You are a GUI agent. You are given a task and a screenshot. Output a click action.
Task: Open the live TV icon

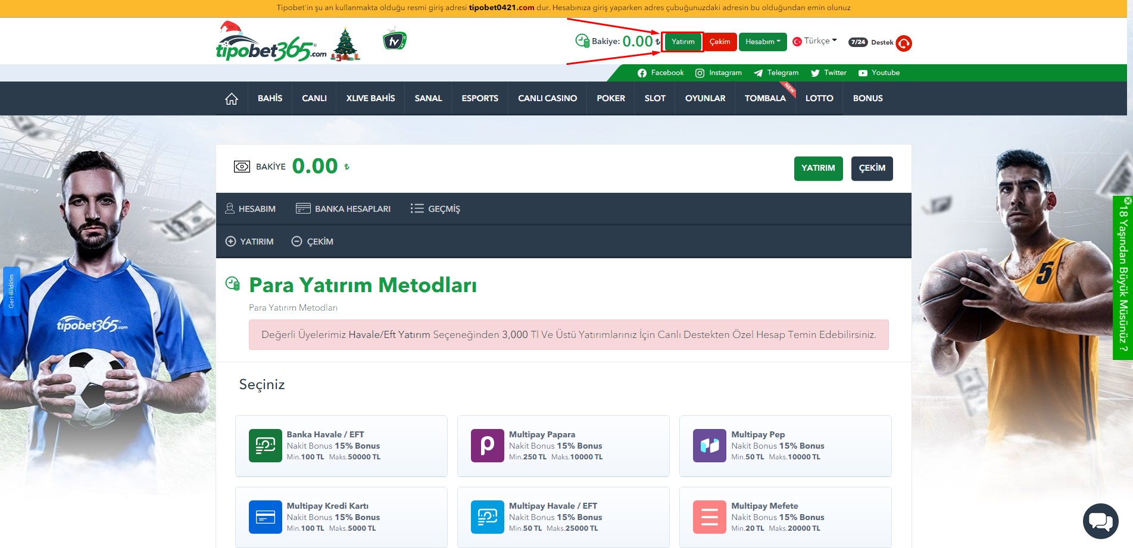click(394, 40)
